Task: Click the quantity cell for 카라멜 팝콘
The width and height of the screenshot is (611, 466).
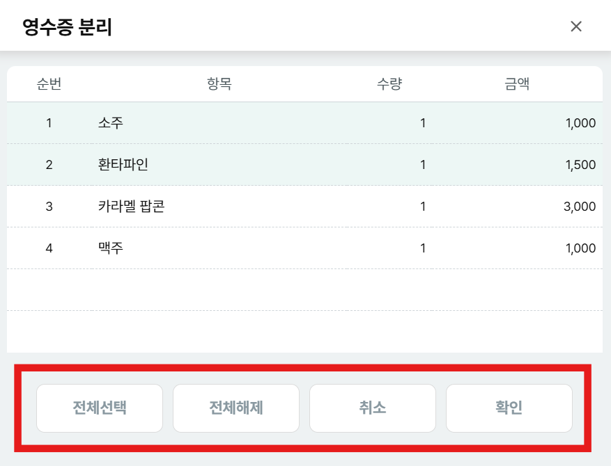Action: click(422, 207)
